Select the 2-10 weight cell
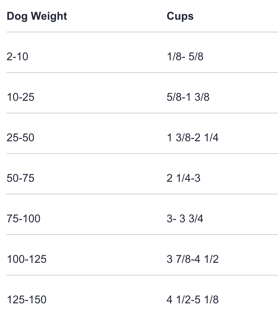This screenshot has width=278, height=311. [x=17, y=57]
